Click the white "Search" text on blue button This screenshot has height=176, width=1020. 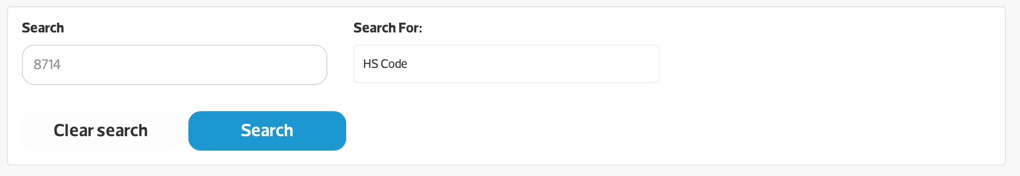267,130
